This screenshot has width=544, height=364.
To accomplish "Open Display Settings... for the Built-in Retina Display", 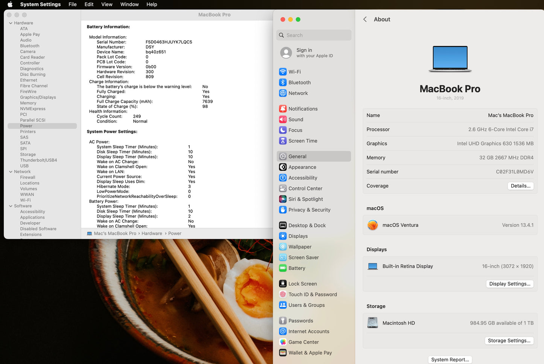I will point(509,284).
